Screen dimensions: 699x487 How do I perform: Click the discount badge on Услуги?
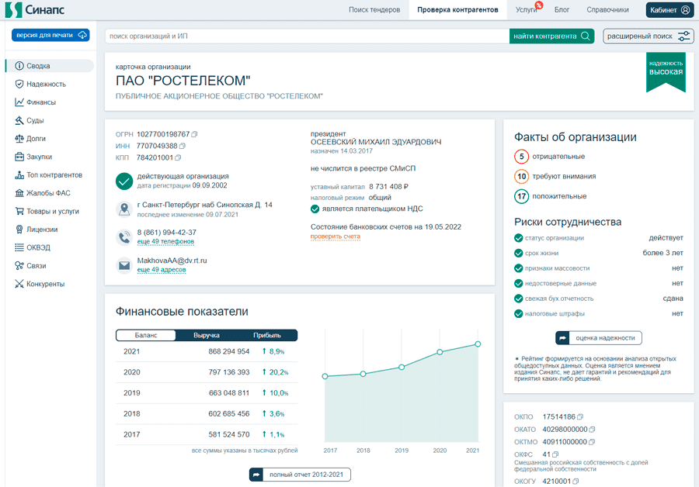(539, 5)
